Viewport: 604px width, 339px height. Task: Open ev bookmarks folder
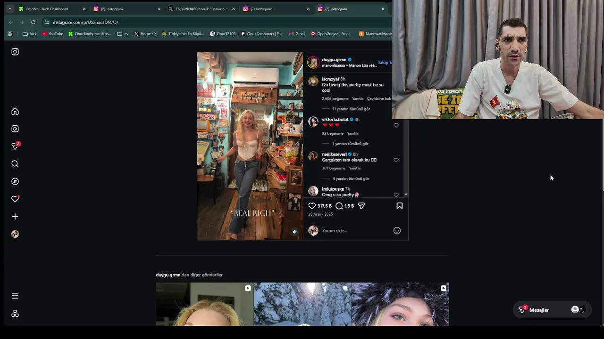point(123,34)
